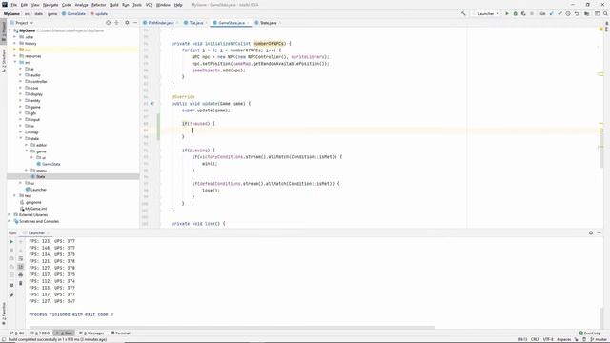This screenshot has width=610, height=343.
Task: Toggle tool window bars status bar corner icon
Action: [x=4, y=339]
